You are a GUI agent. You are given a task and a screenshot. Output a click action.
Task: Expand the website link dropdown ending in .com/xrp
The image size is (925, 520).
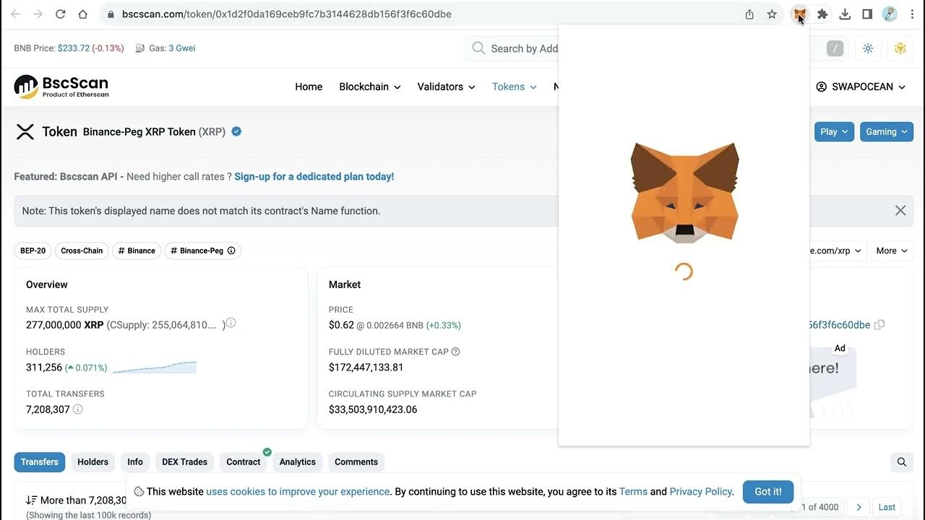click(x=836, y=251)
